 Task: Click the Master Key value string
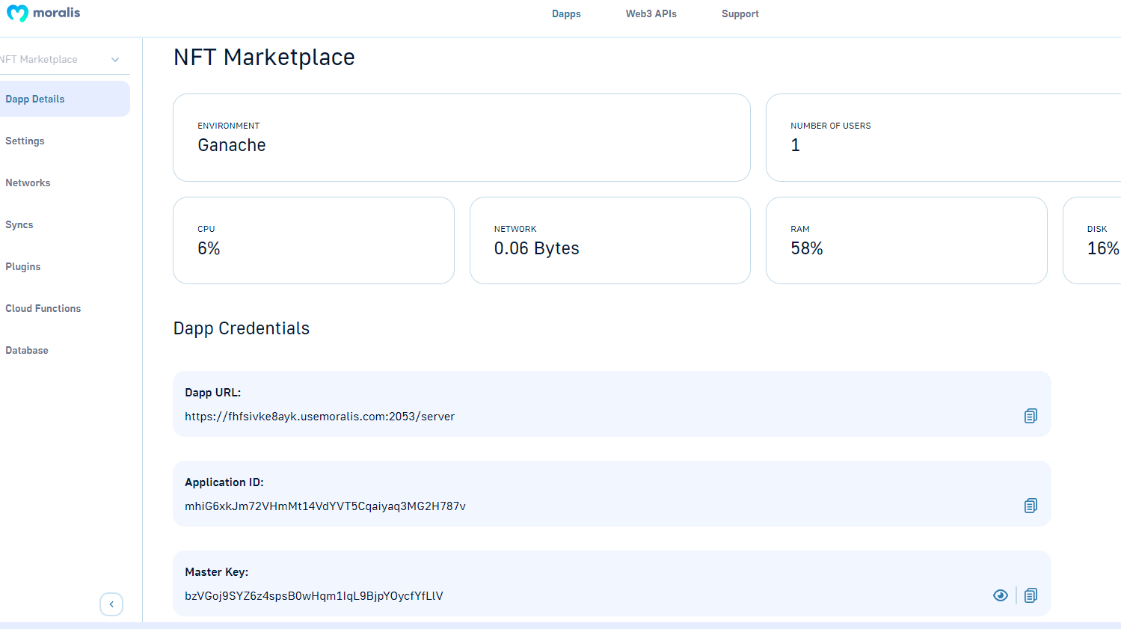pos(314,596)
